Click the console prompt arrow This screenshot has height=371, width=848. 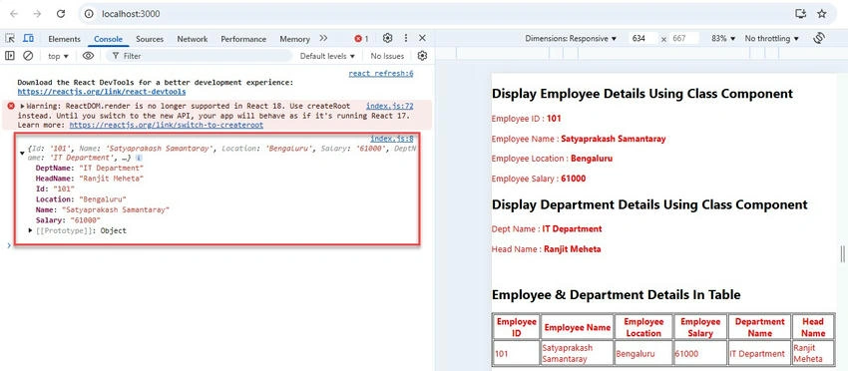[x=8, y=245]
